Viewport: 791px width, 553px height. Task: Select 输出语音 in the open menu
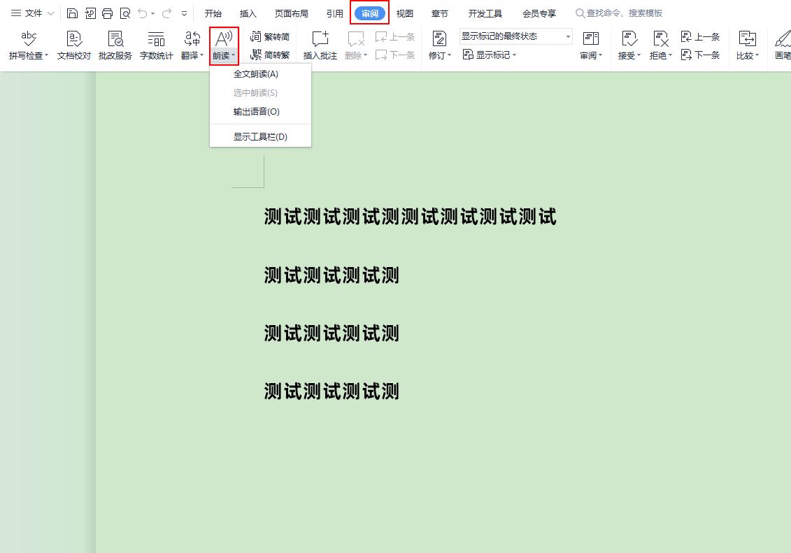(257, 111)
